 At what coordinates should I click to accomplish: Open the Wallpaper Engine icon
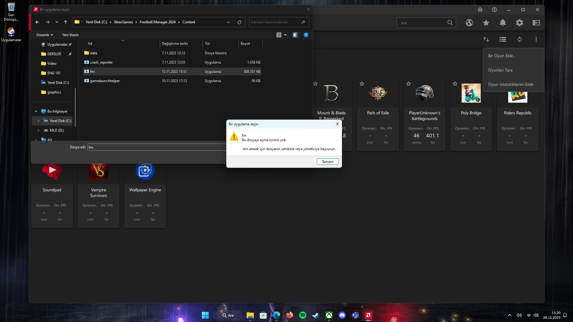tap(145, 170)
